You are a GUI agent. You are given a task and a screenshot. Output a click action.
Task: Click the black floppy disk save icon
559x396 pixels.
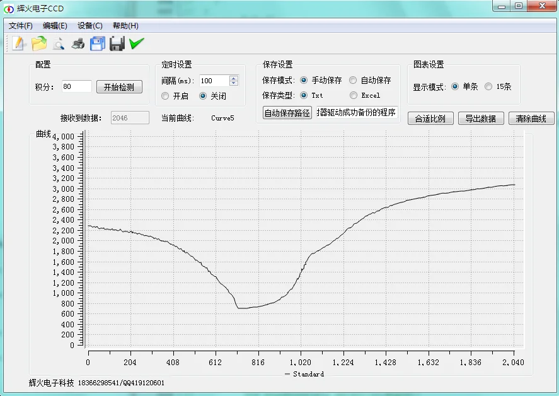click(117, 44)
